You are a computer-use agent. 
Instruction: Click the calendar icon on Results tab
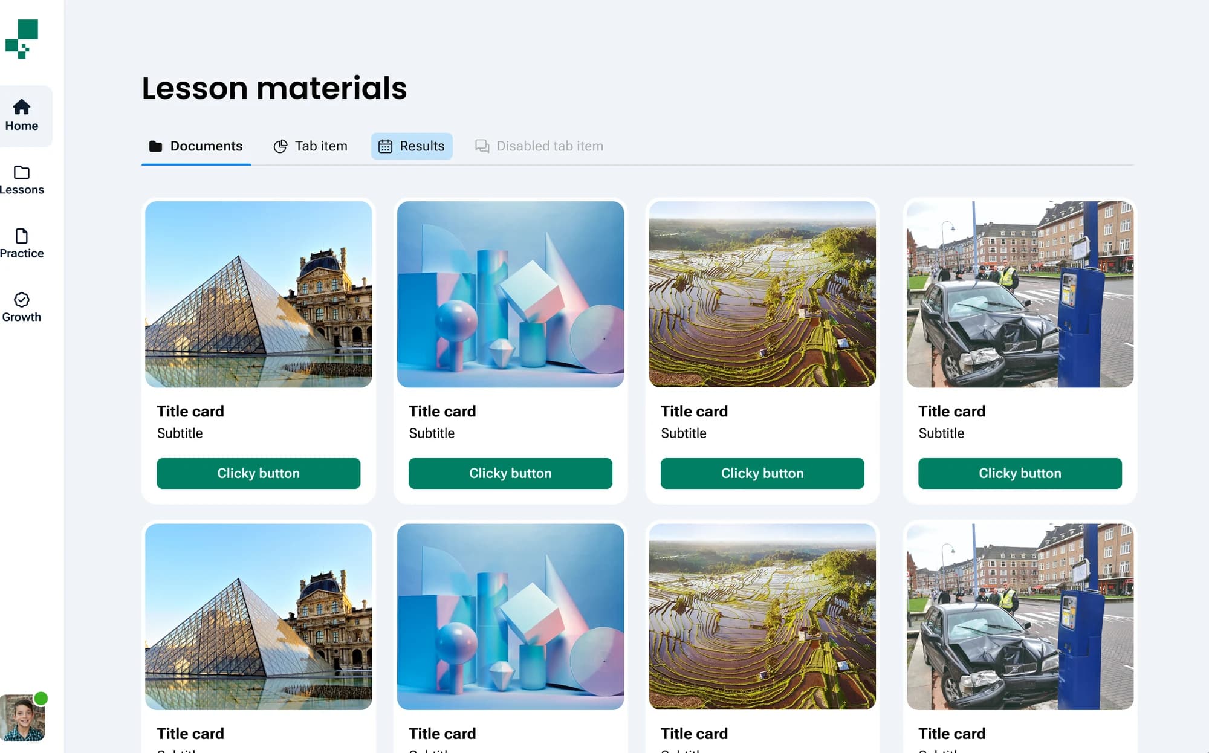(x=385, y=146)
